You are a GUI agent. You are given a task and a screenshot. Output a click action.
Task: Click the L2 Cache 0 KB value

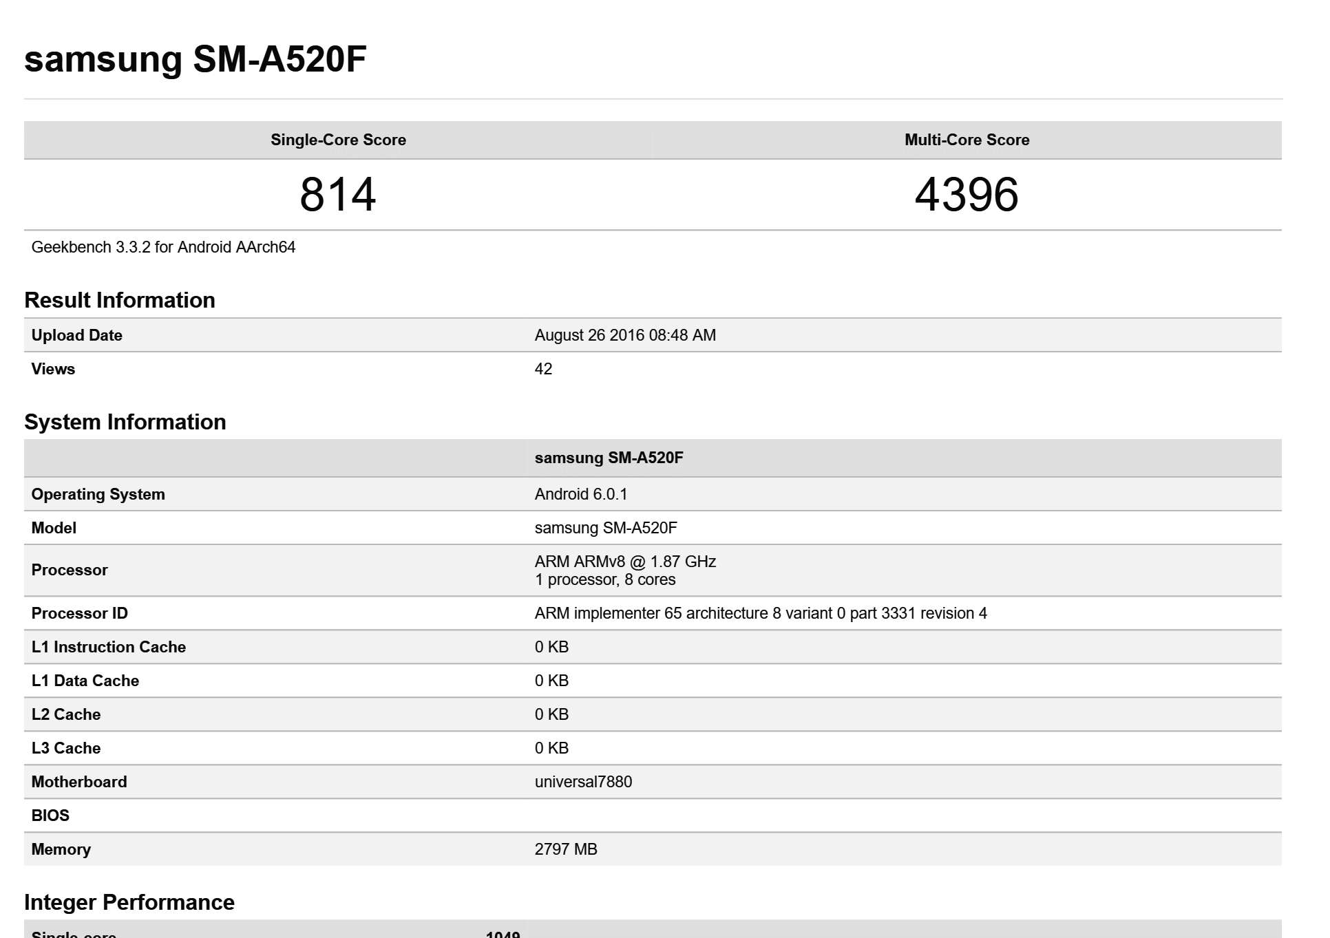(551, 714)
